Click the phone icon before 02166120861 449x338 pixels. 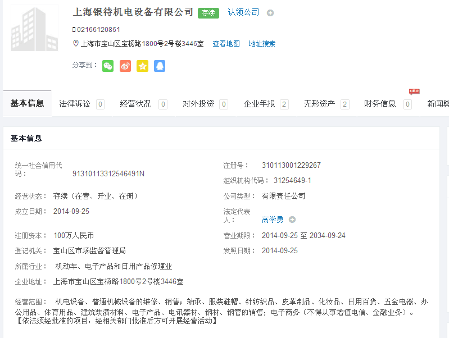click(x=74, y=29)
